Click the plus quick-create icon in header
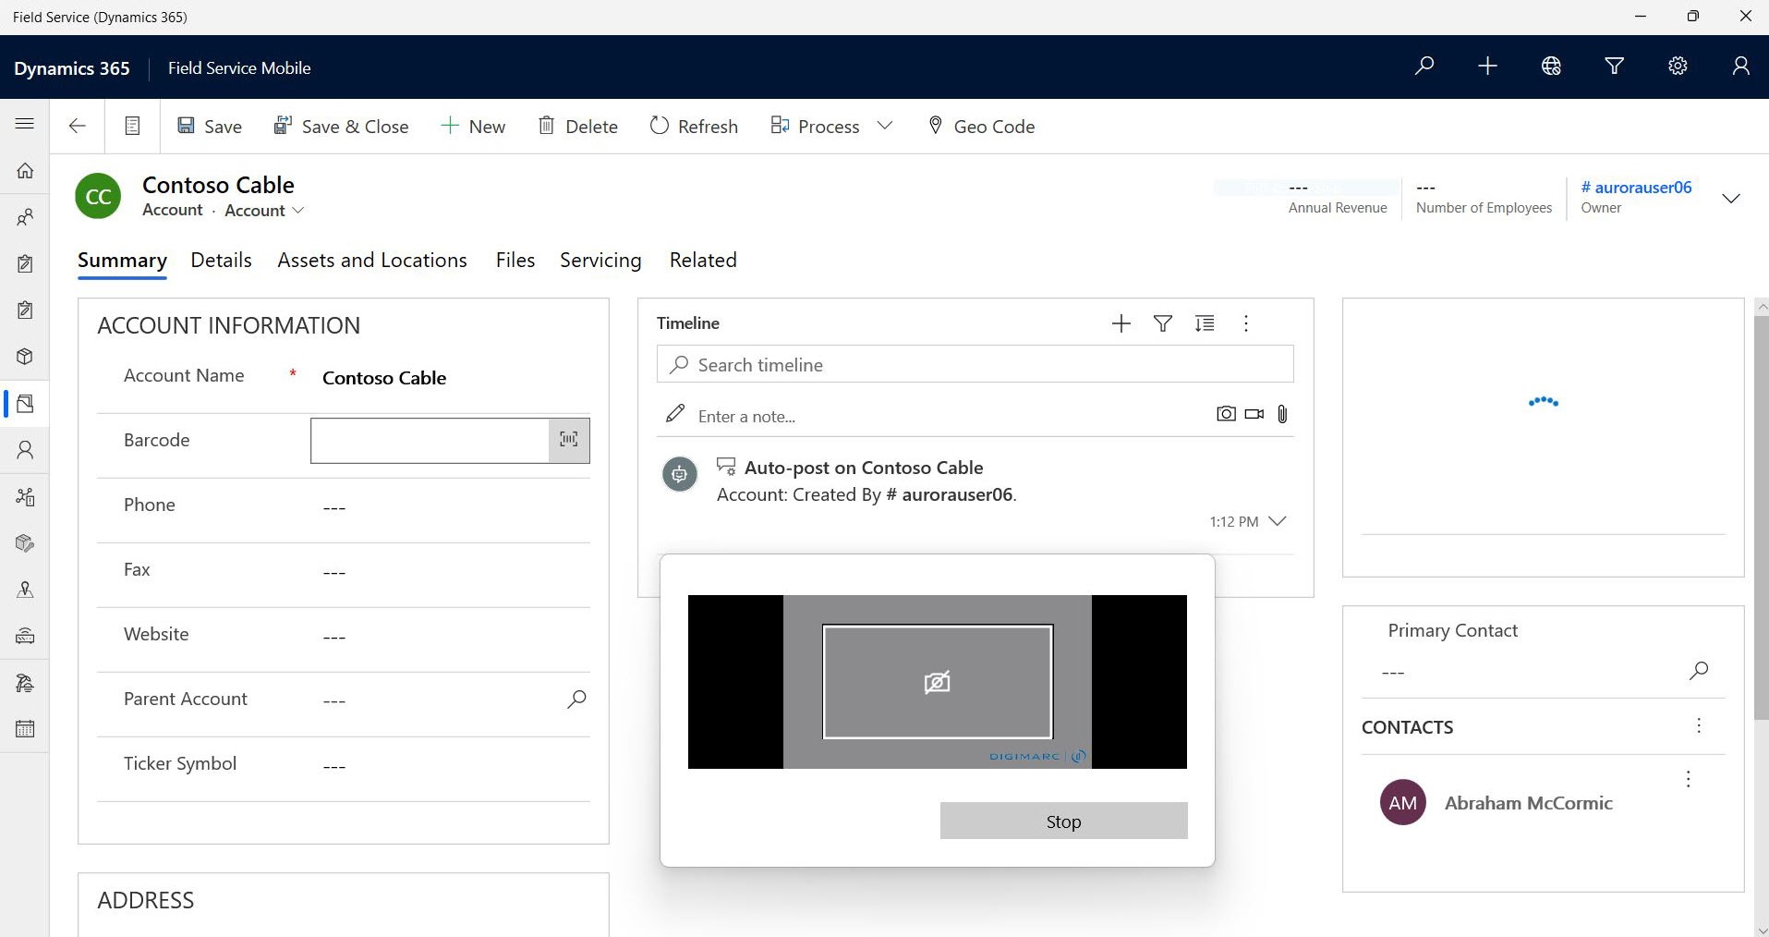Image resolution: width=1769 pixels, height=937 pixels. [x=1487, y=67]
